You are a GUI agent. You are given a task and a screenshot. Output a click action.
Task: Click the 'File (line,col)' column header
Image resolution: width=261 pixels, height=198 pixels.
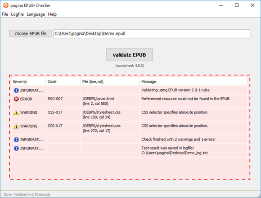pos(110,82)
